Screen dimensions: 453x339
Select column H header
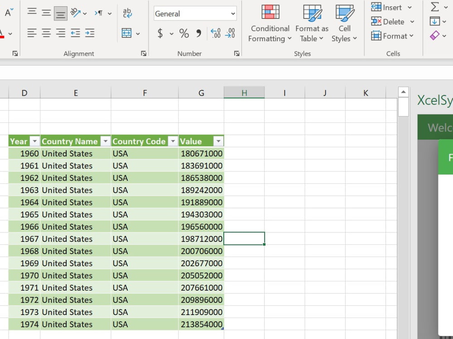point(244,93)
